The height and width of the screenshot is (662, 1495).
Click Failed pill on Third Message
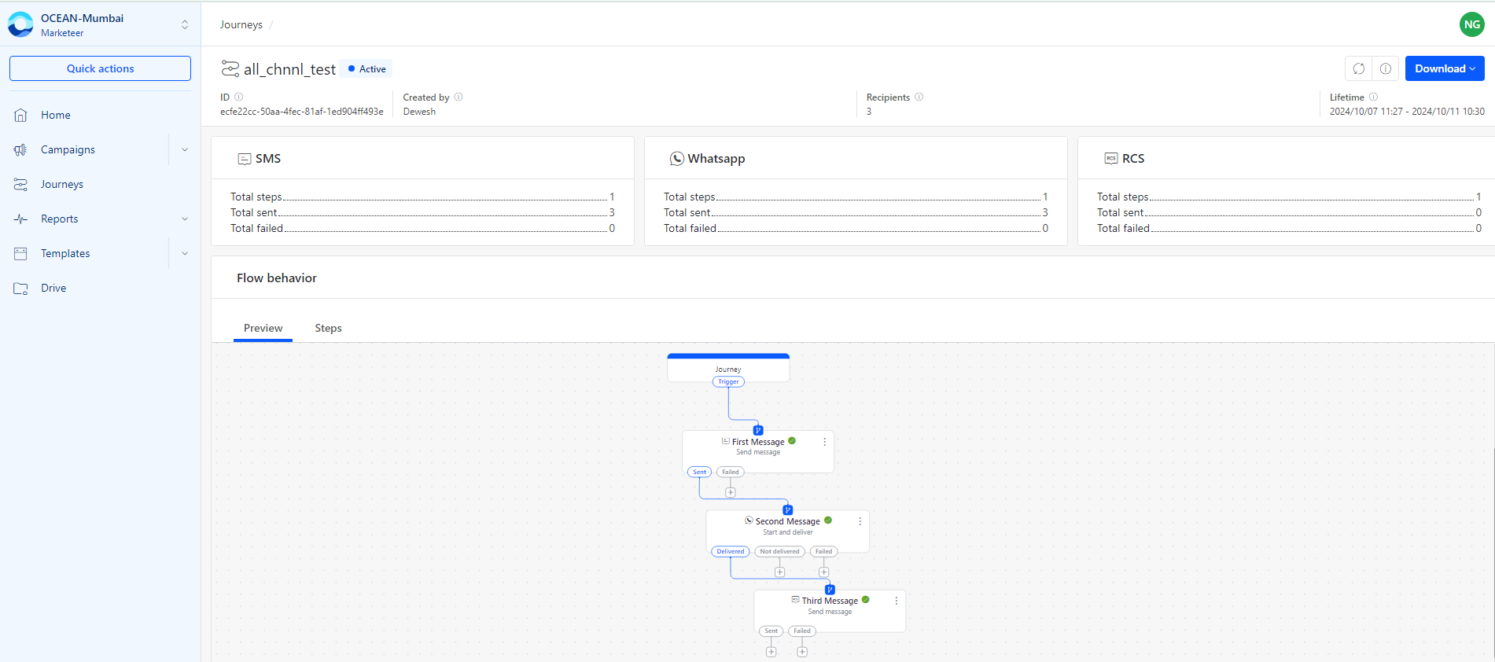pyautogui.click(x=801, y=631)
